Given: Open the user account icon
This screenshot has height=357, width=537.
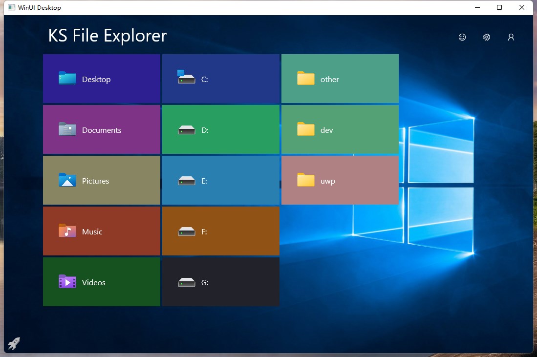Looking at the screenshot, I should point(511,37).
